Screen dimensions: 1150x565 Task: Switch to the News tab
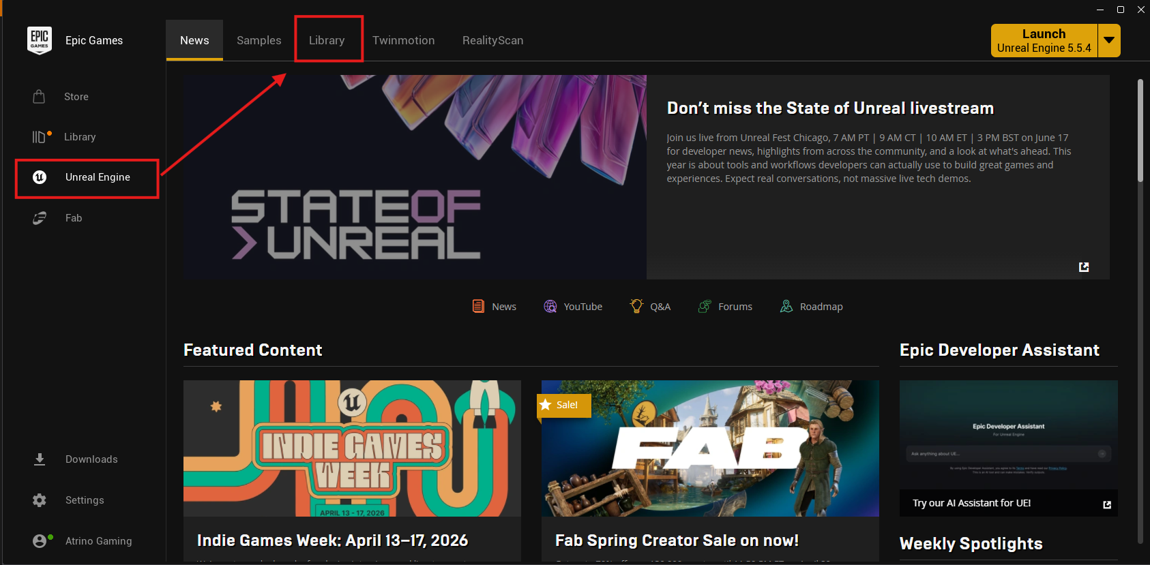194,40
